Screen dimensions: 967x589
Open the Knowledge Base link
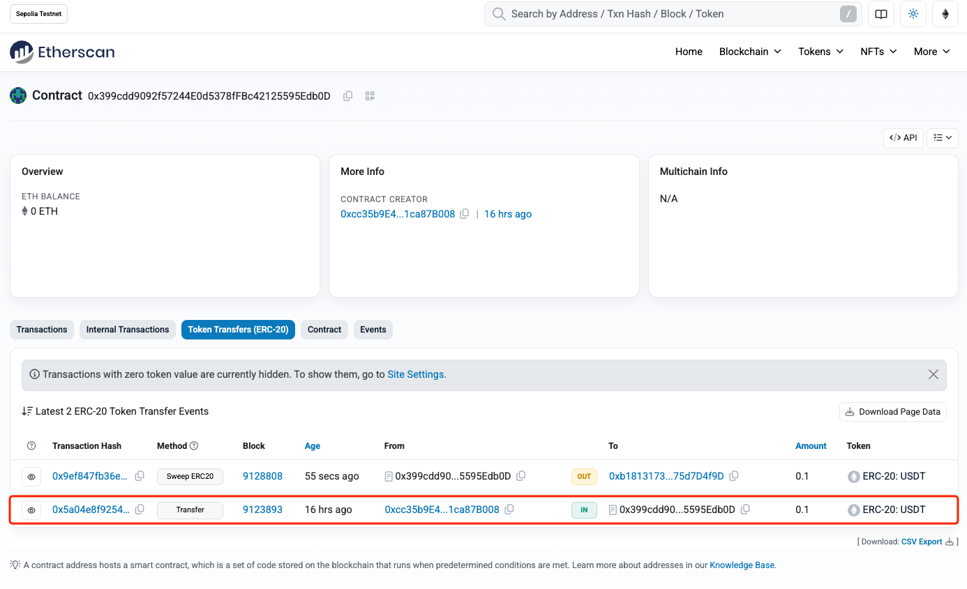[x=742, y=565]
